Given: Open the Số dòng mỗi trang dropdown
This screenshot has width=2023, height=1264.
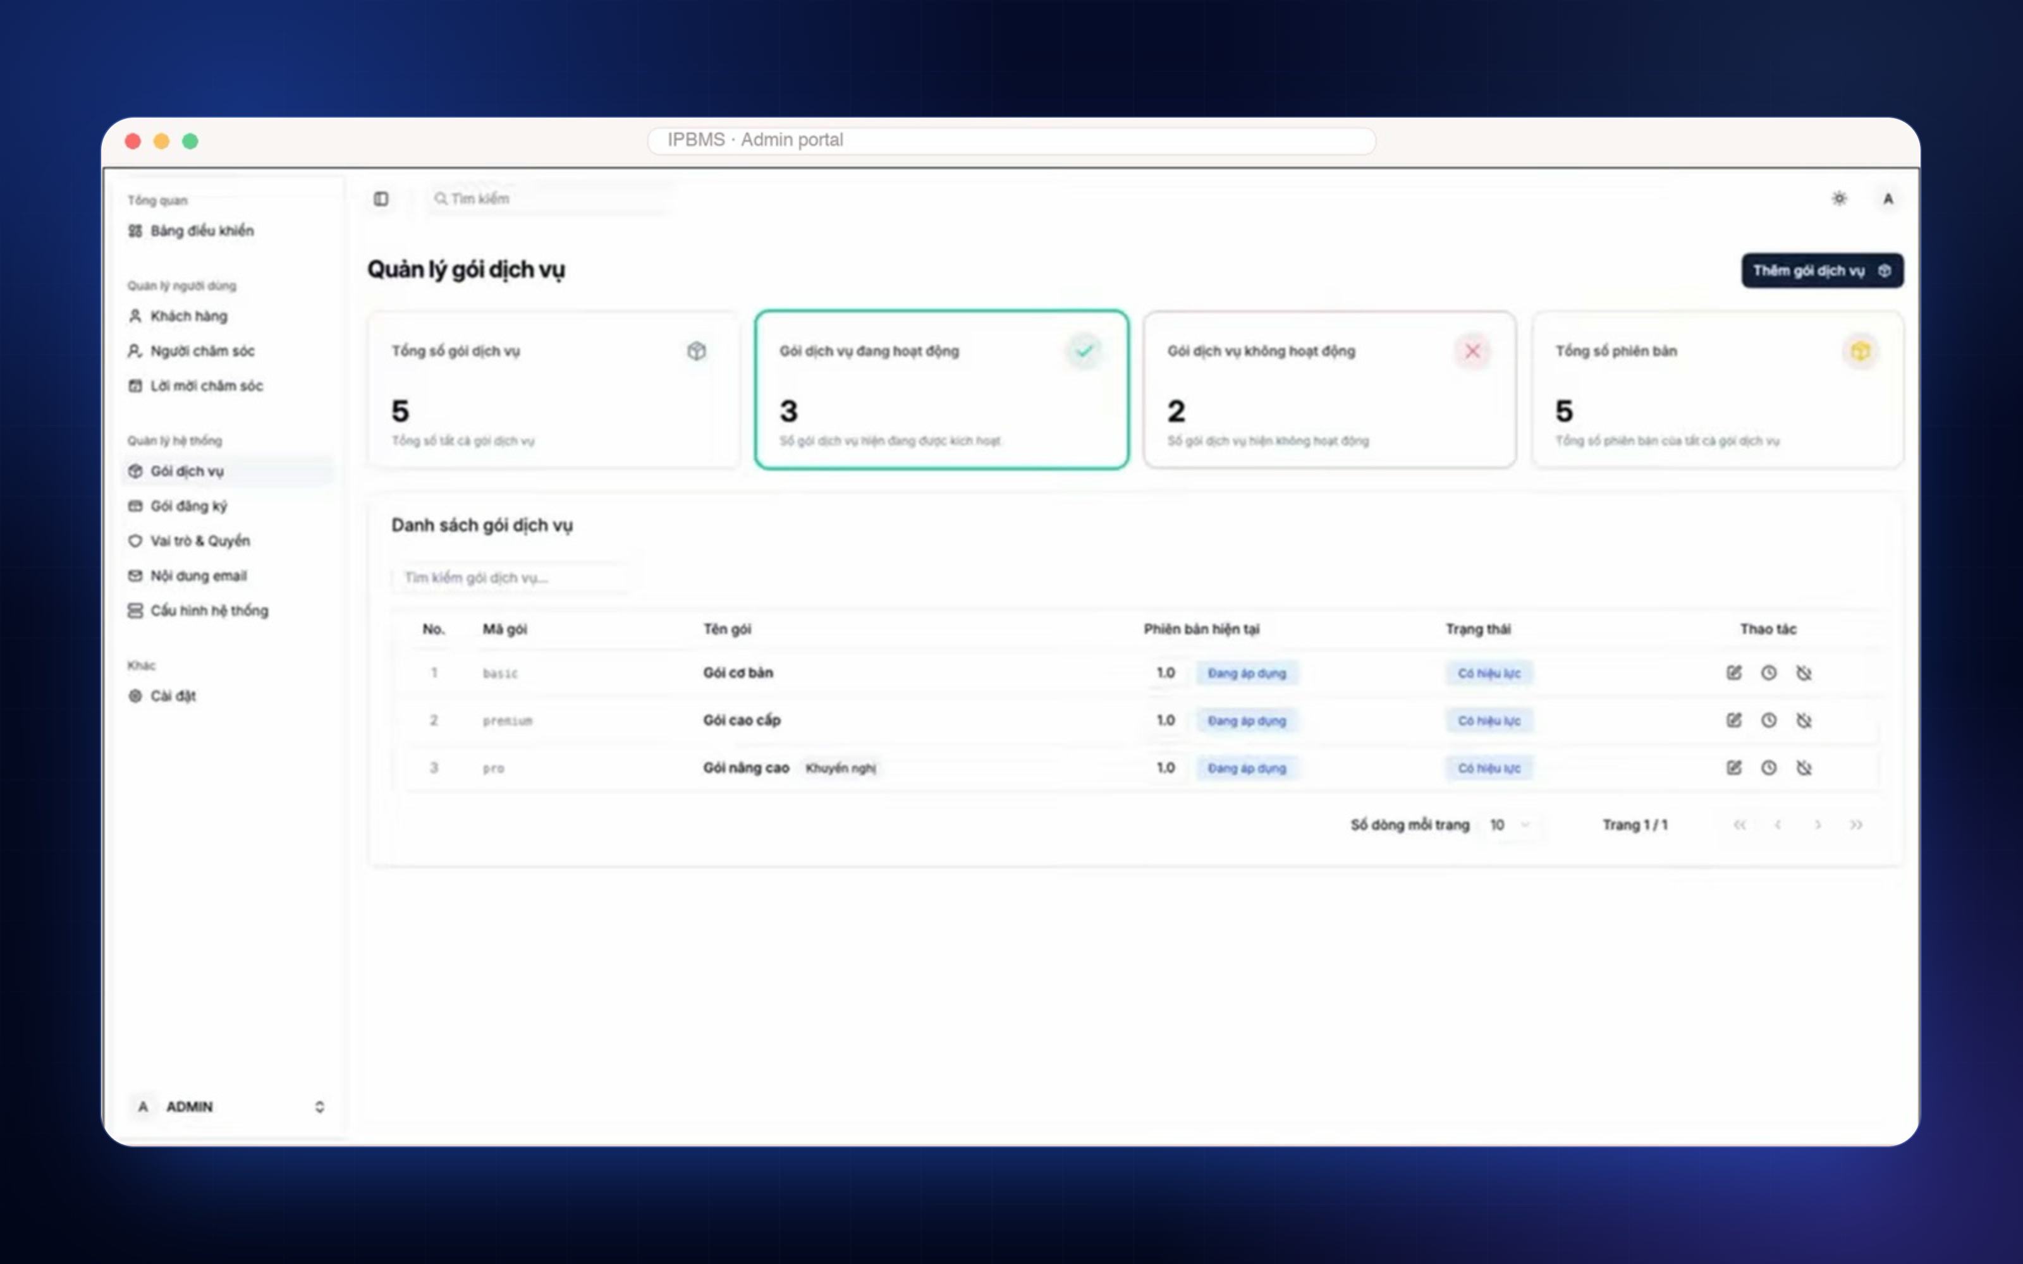Looking at the screenshot, I should click(1510, 825).
